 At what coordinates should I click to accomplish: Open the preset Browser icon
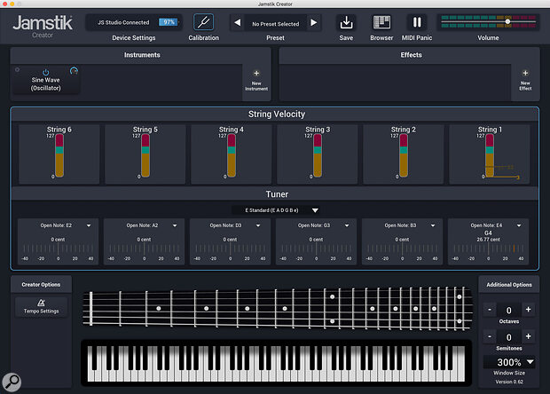coord(381,22)
